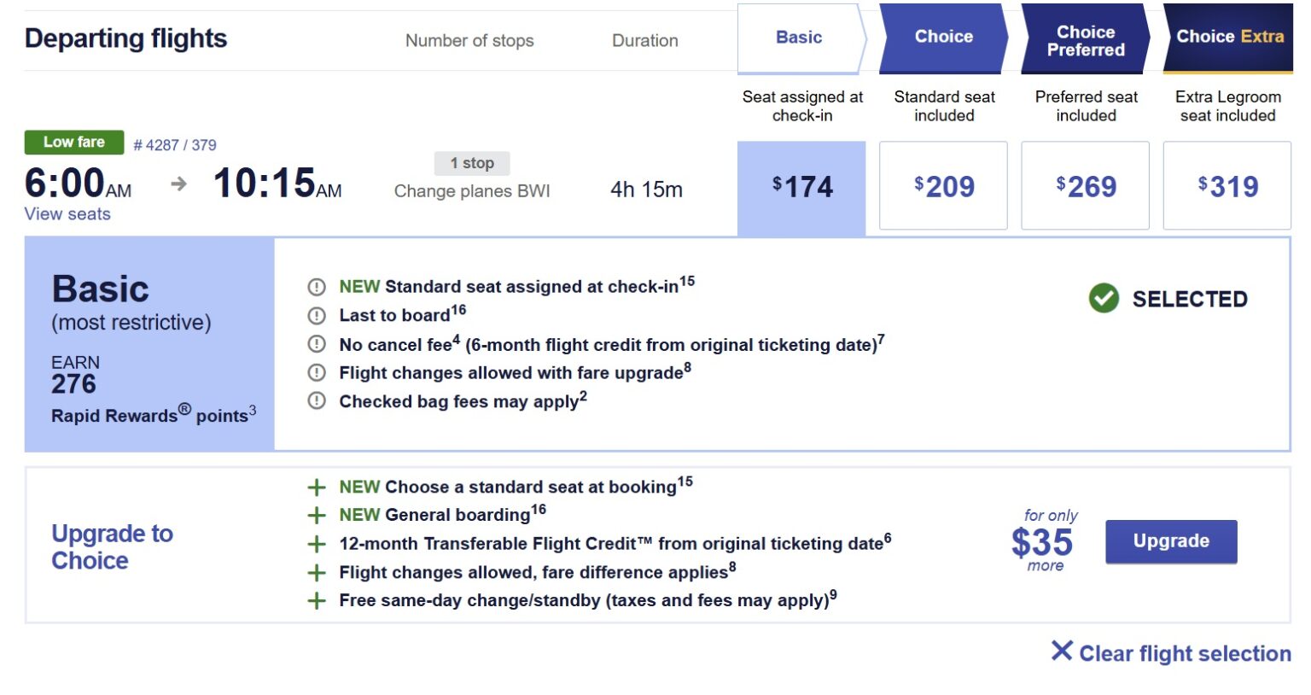Select the $269 Choice Preferred fare
This screenshot has width=1311, height=695.
point(1085,185)
